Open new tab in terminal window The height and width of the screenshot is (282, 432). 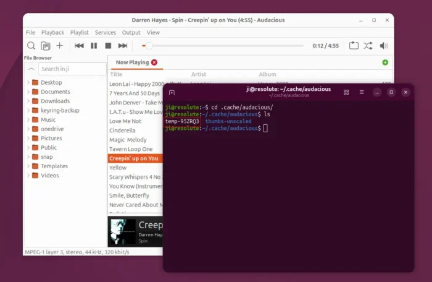pyautogui.click(x=172, y=92)
